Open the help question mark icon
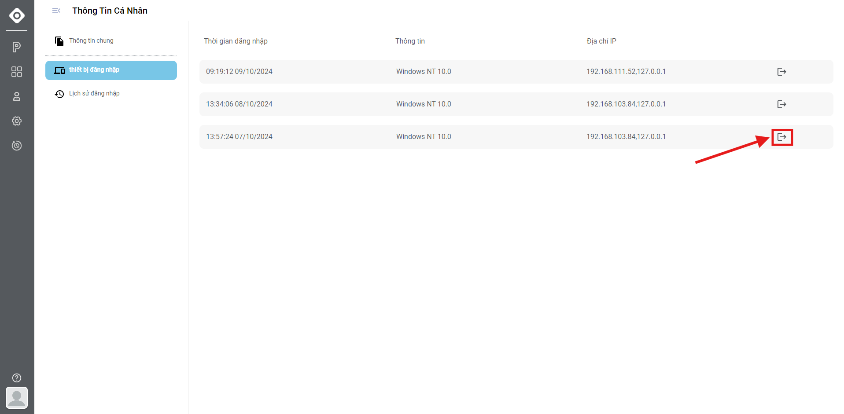Image resolution: width=844 pixels, height=414 pixels. pos(17,378)
